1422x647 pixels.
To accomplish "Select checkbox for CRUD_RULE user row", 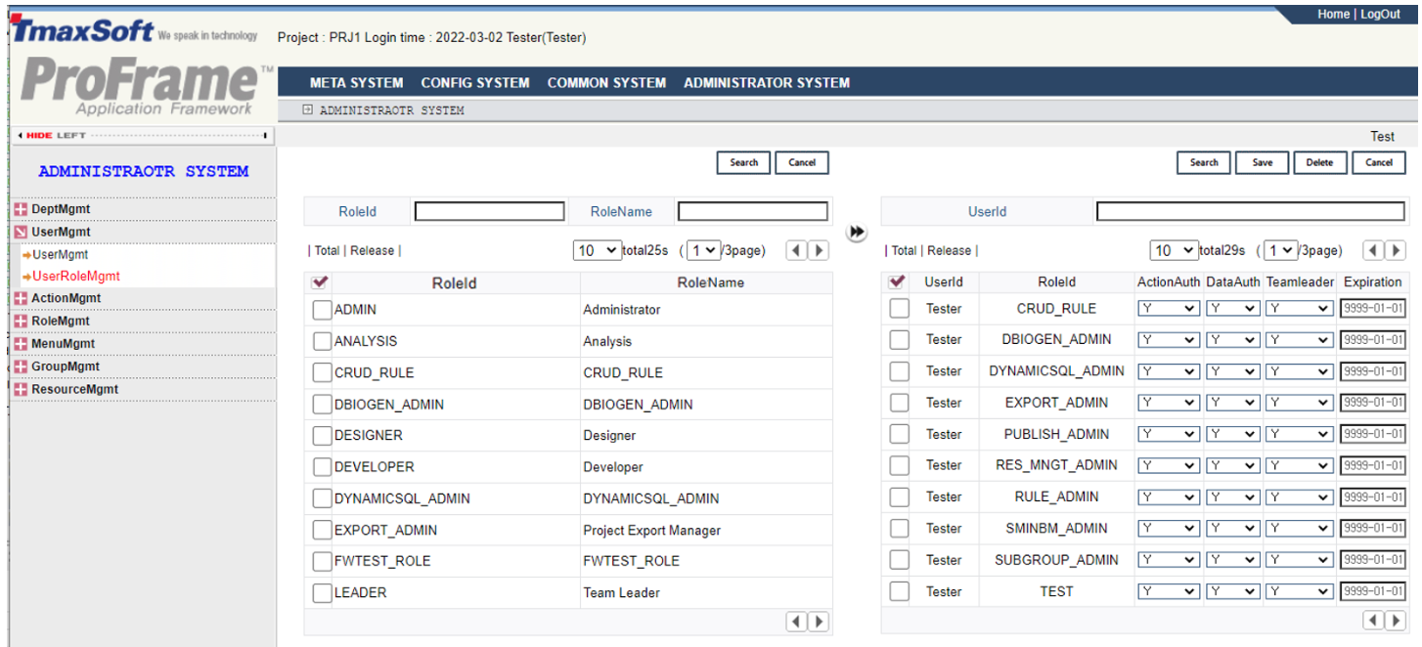I will (899, 309).
